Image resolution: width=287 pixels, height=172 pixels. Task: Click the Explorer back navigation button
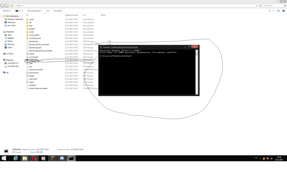click(x=2, y=6)
